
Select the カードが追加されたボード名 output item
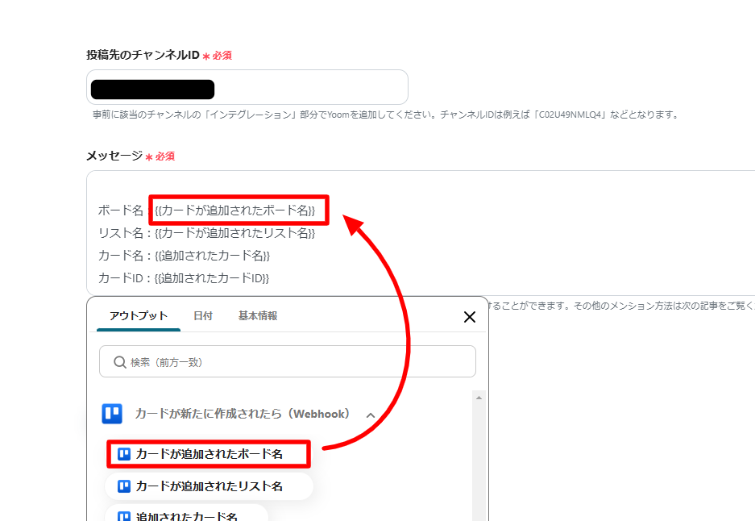(x=209, y=453)
